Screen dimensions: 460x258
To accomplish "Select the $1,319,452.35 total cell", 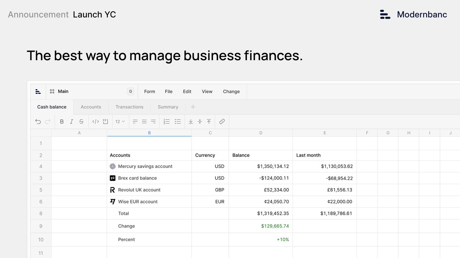I will (261, 214).
